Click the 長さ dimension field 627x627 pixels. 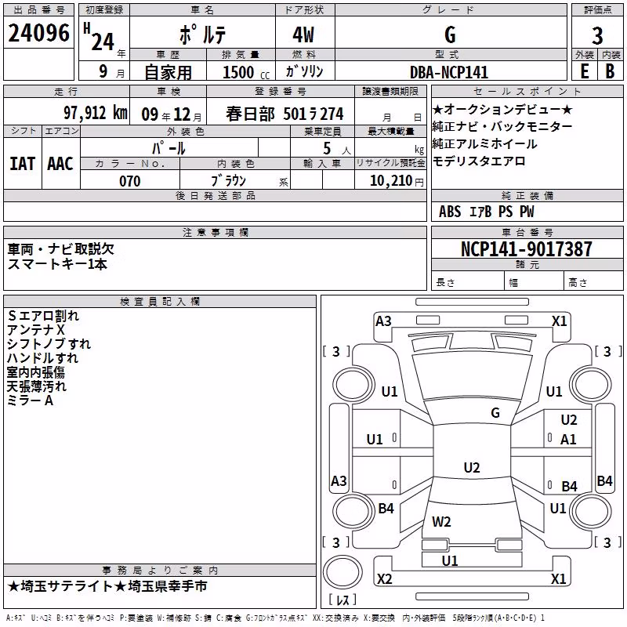pyautogui.click(x=467, y=282)
